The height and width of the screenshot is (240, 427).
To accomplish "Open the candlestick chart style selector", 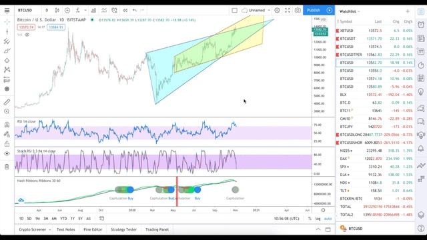I will click(x=57, y=11).
